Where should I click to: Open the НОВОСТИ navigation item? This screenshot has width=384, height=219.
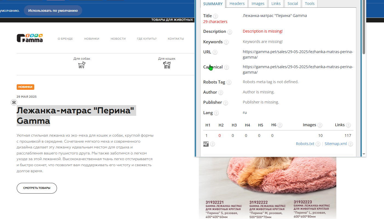pyautogui.click(x=118, y=39)
